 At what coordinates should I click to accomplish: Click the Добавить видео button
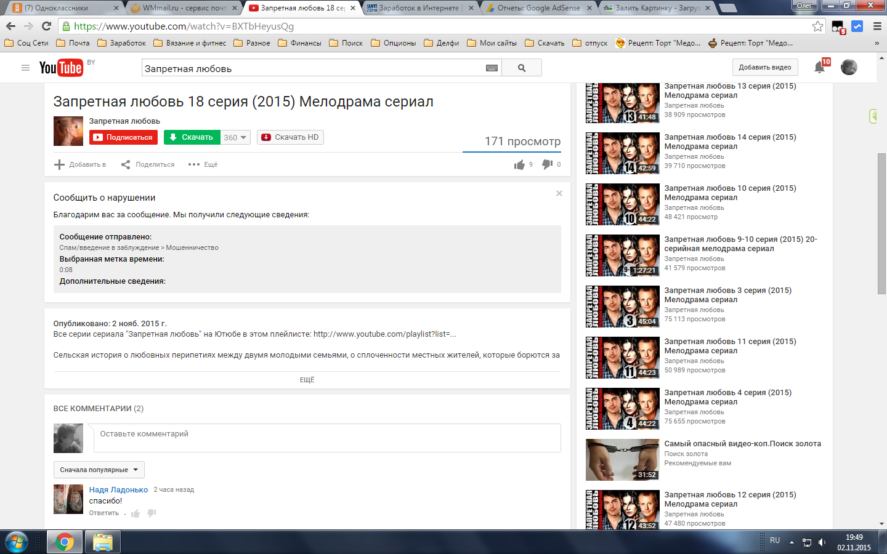(x=765, y=67)
